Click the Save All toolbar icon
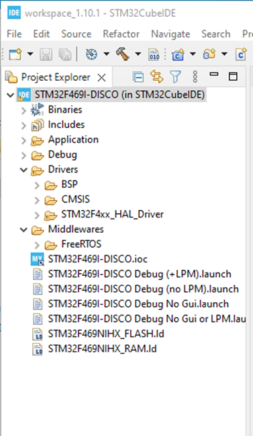The height and width of the screenshot is (436, 253). click(65, 54)
